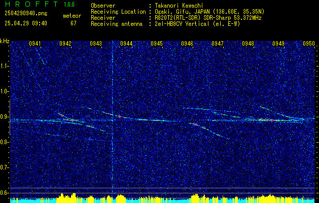Click the 0949 time marker

pos(278,44)
